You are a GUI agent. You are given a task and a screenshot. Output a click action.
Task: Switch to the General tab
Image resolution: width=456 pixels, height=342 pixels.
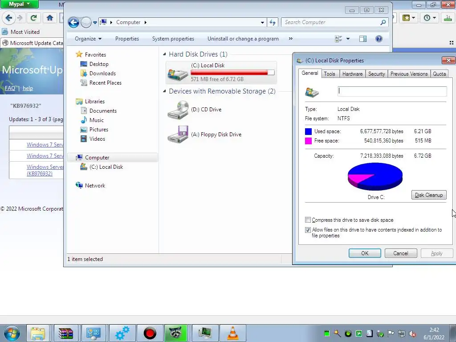coord(310,73)
